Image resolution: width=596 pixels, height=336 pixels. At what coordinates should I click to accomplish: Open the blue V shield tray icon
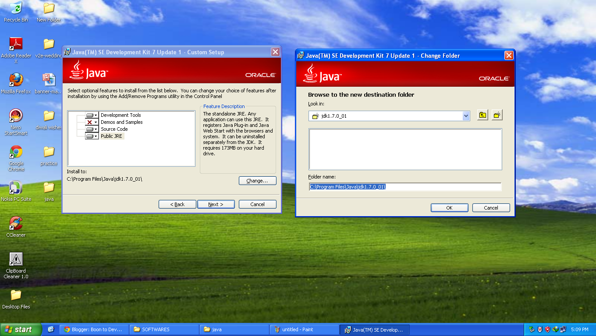click(x=540, y=329)
